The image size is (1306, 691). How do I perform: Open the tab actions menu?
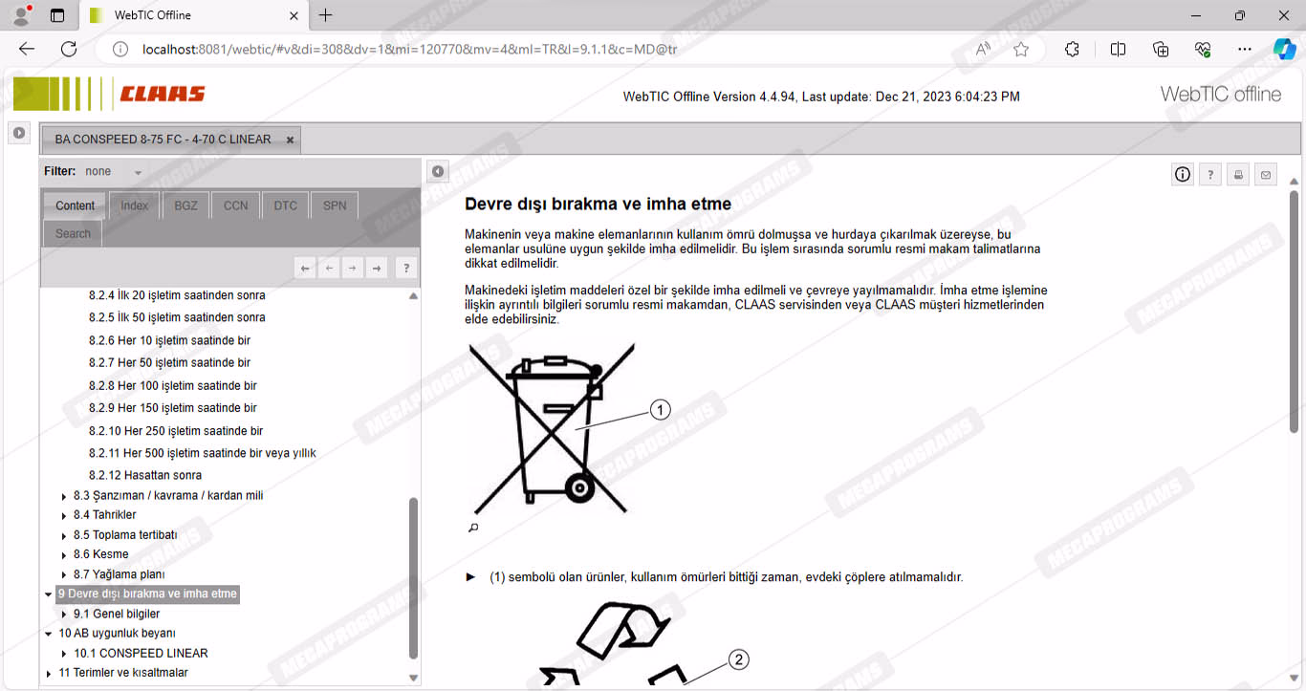point(57,15)
